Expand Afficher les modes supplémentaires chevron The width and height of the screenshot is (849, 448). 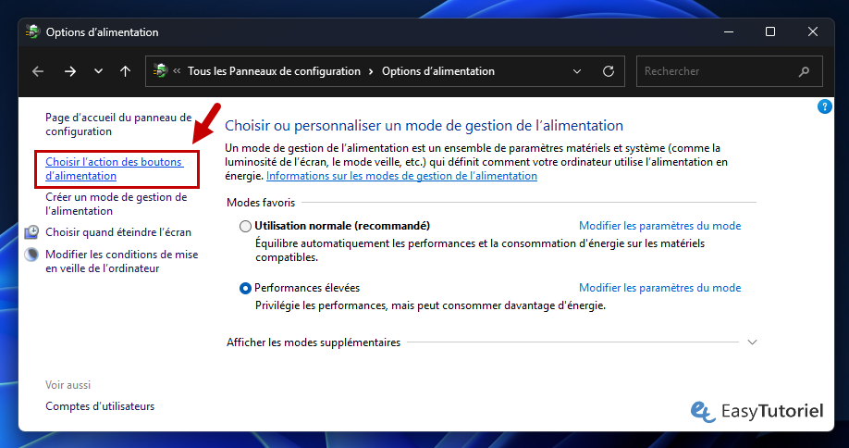click(752, 342)
